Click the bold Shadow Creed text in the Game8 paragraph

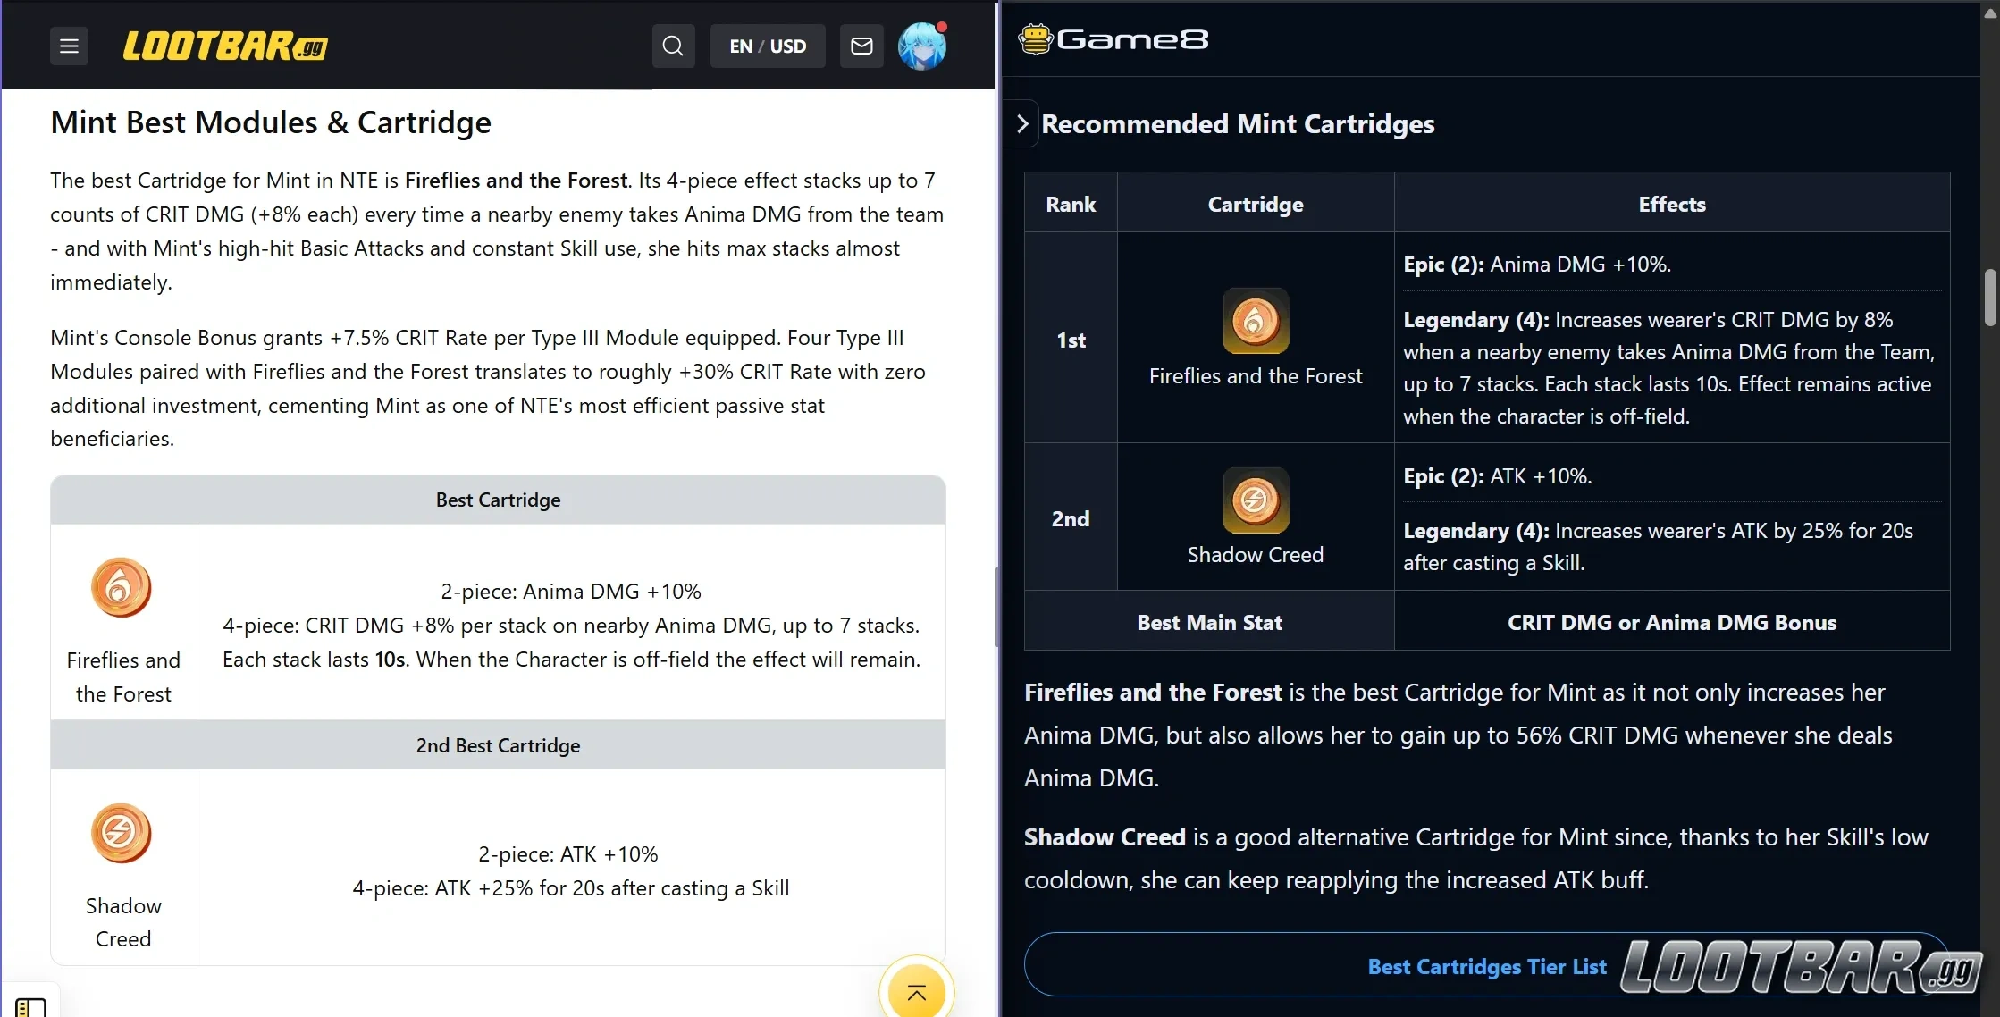(x=1105, y=837)
